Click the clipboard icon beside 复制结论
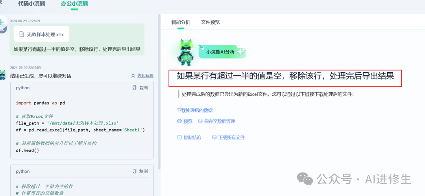This screenshot has height=196, width=425. pyautogui.click(x=179, y=137)
